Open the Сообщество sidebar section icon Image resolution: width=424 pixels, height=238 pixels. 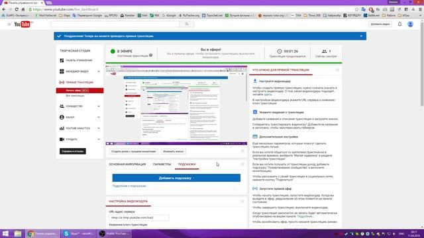62,106
